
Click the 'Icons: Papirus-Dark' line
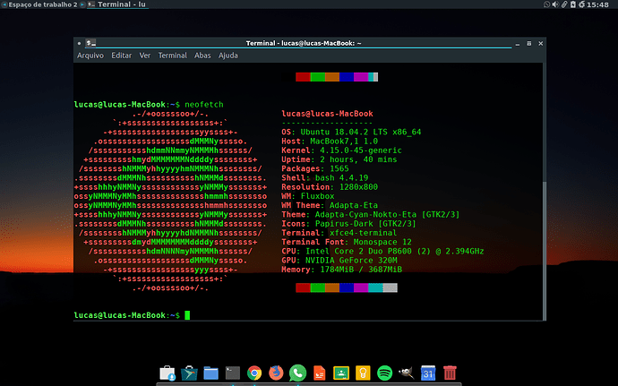pos(348,224)
